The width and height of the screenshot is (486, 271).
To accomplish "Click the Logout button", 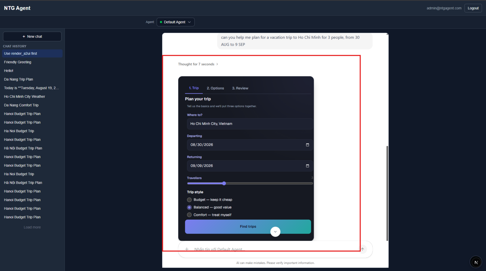I will (473, 8).
